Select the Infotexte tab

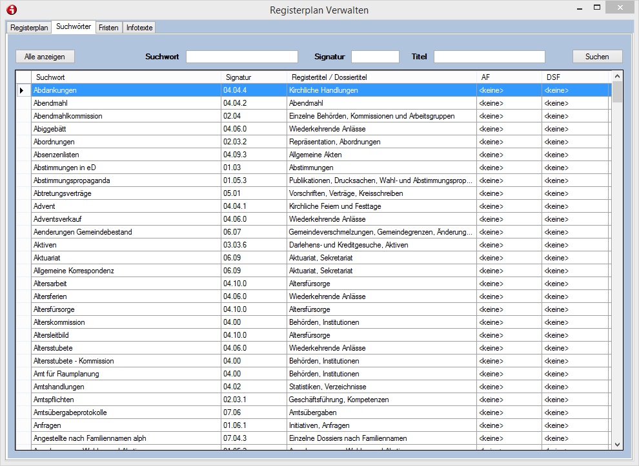pos(139,28)
